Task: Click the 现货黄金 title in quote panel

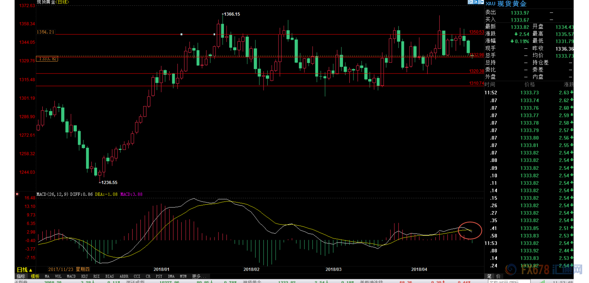Action: pos(512,4)
